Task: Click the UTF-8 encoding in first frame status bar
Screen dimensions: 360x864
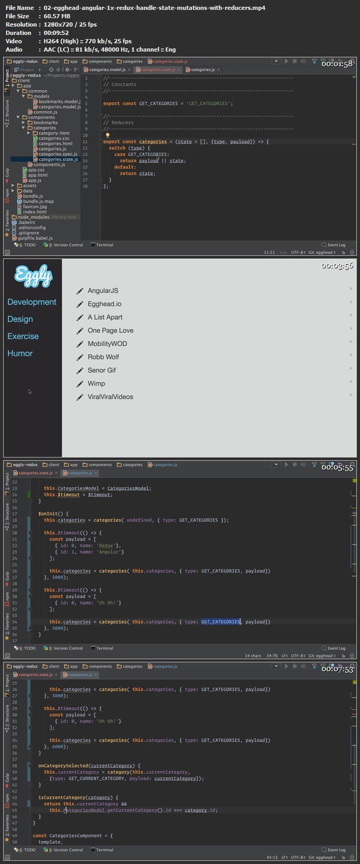Action: [x=297, y=252]
